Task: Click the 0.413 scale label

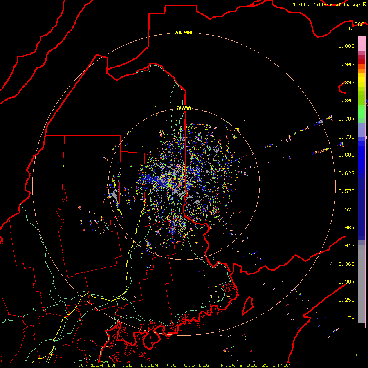Action: coord(346,246)
